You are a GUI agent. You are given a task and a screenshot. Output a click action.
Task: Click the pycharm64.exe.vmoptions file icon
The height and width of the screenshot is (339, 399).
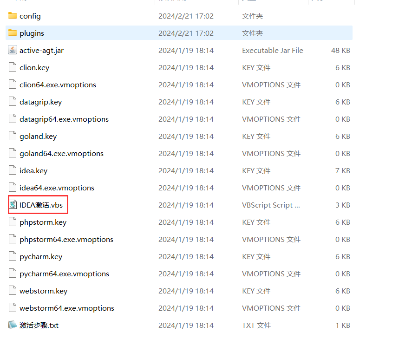[x=13, y=274]
